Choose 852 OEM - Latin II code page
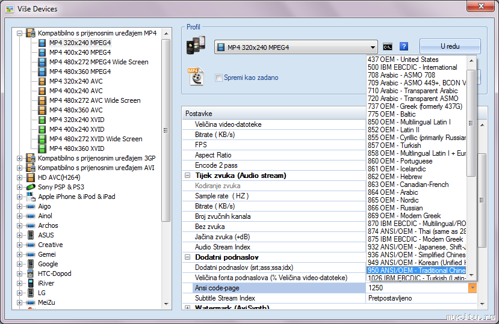499x324 pixels. tap(417, 130)
